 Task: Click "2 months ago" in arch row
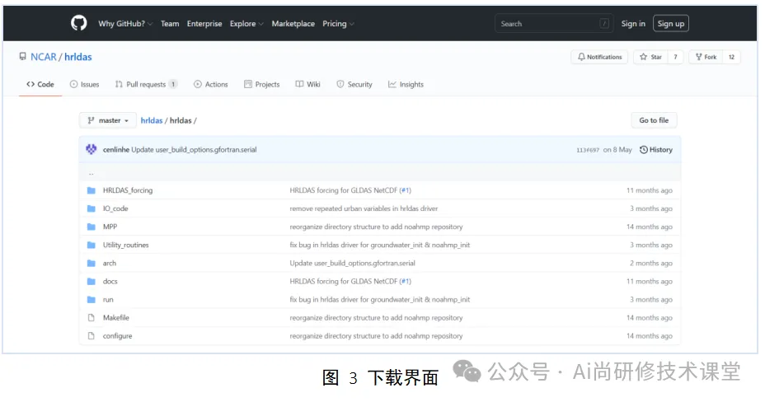pyautogui.click(x=651, y=263)
